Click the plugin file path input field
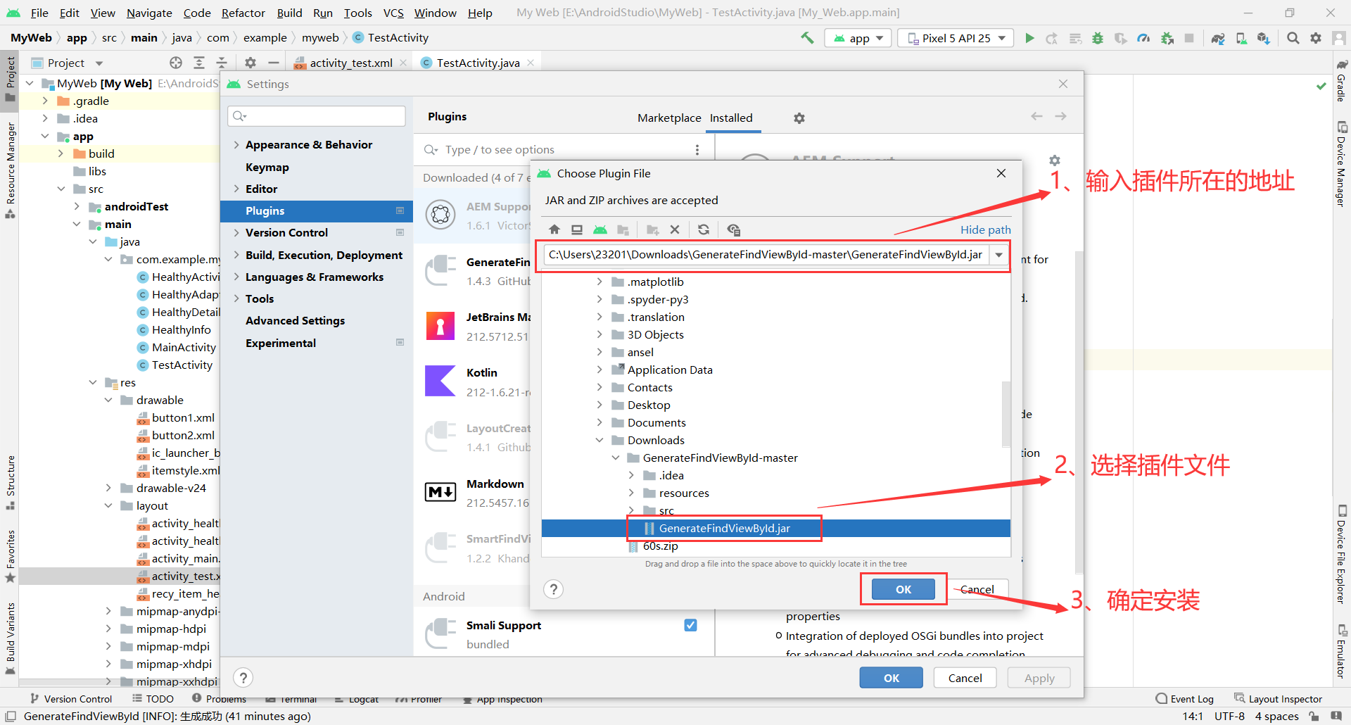1351x725 pixels. 766,255
